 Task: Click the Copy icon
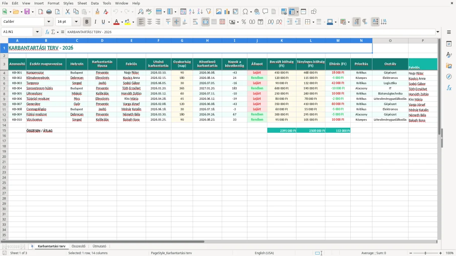coord(76,12)
